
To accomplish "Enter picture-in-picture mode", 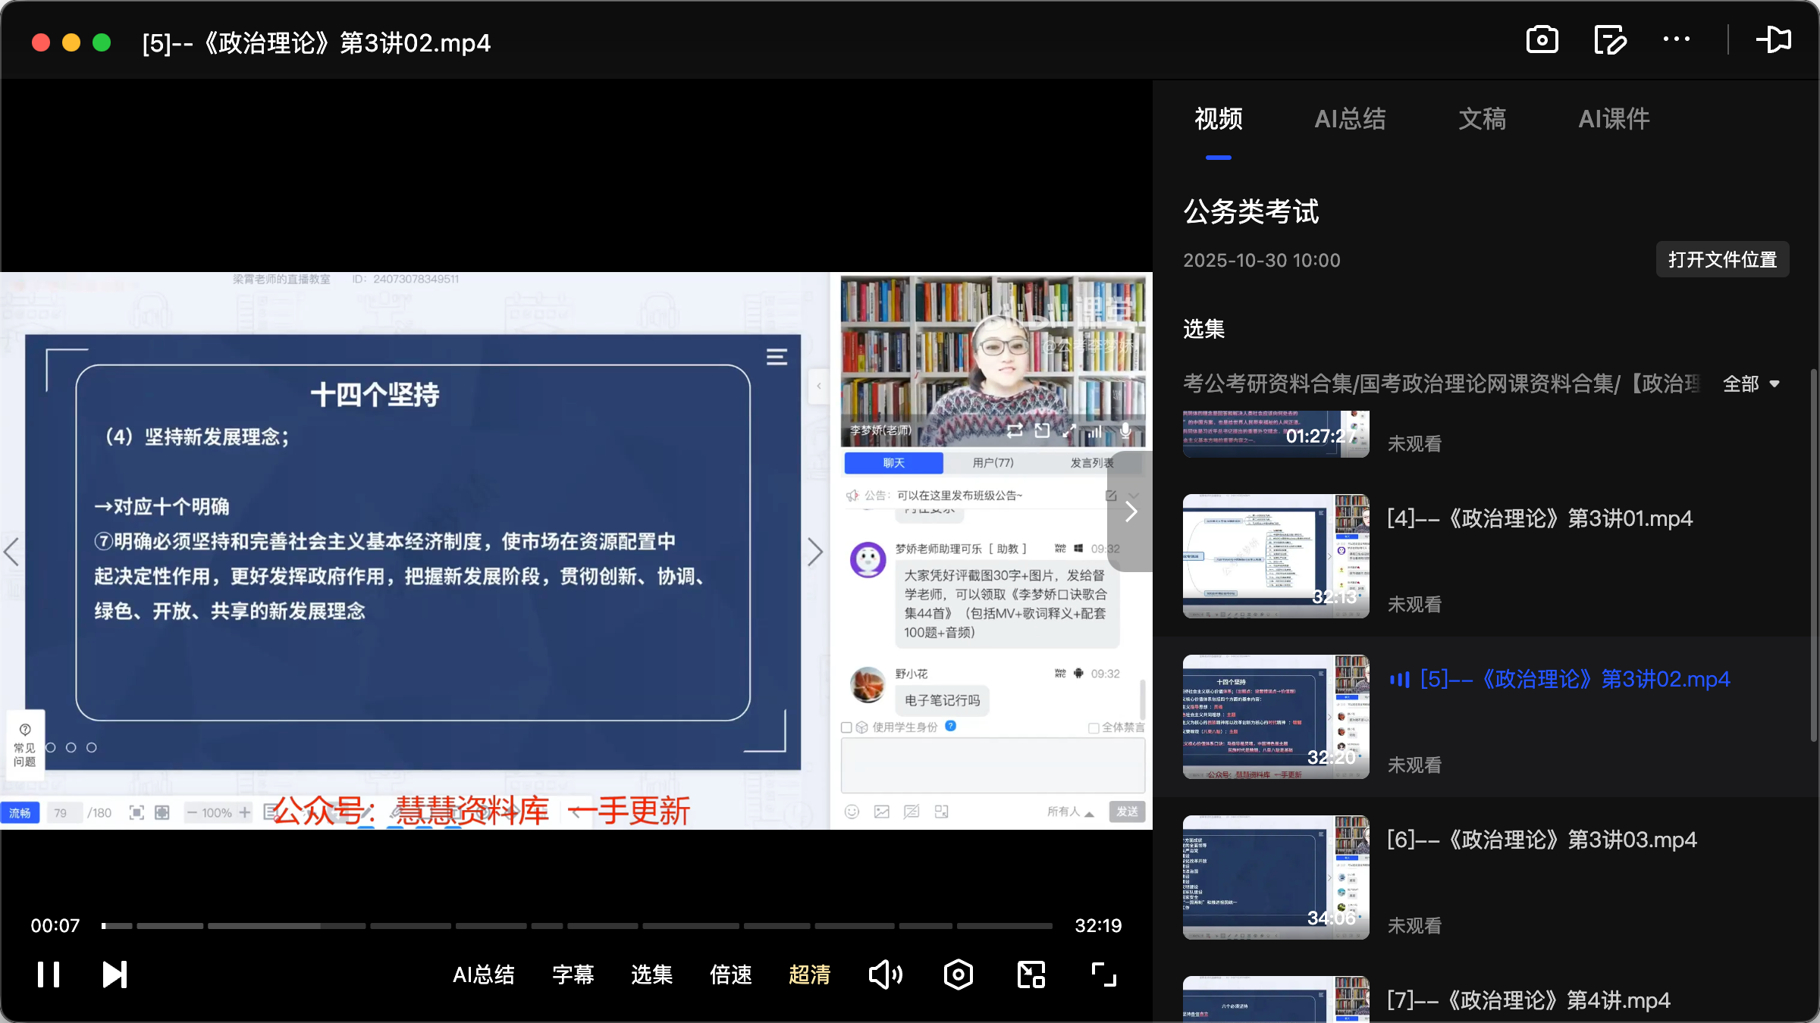I will [1029, 974].
